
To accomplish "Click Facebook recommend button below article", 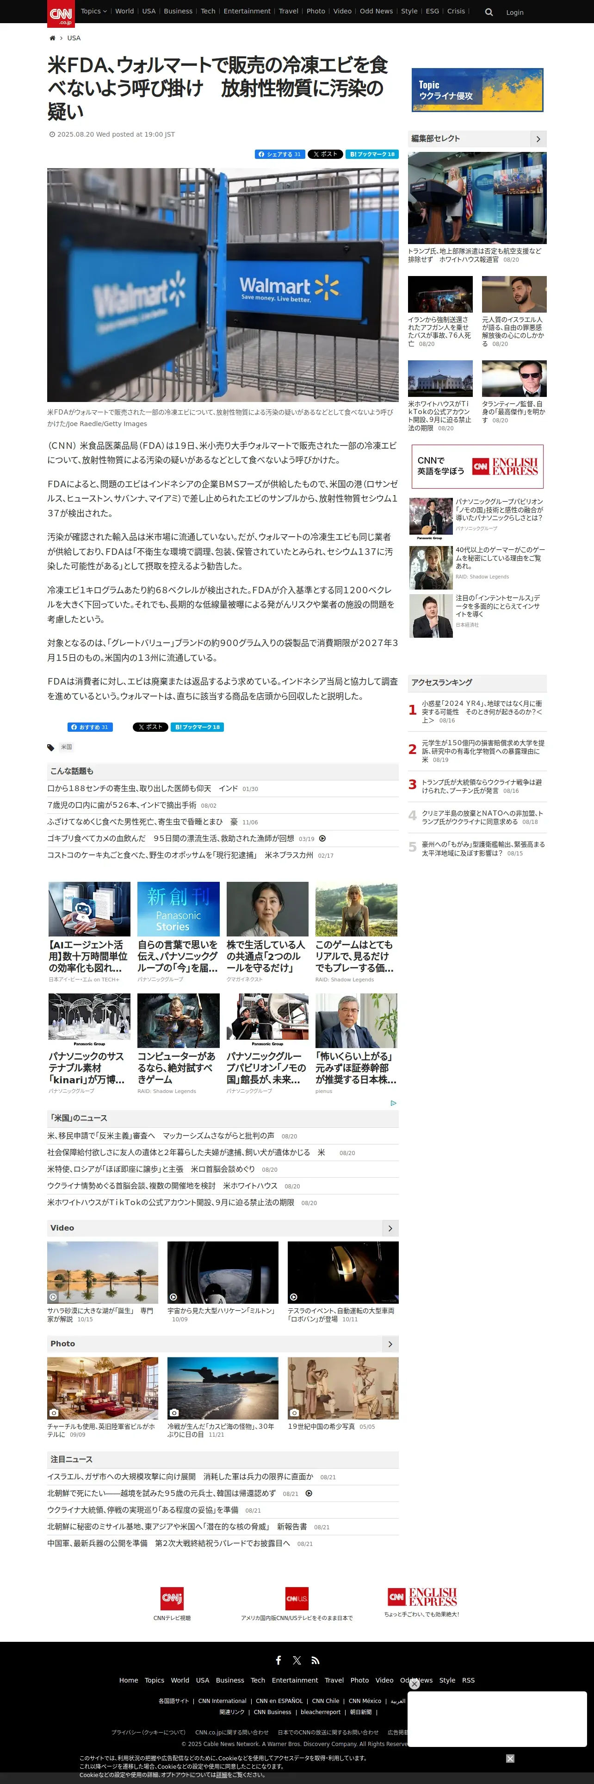I will tap(90, 727).
